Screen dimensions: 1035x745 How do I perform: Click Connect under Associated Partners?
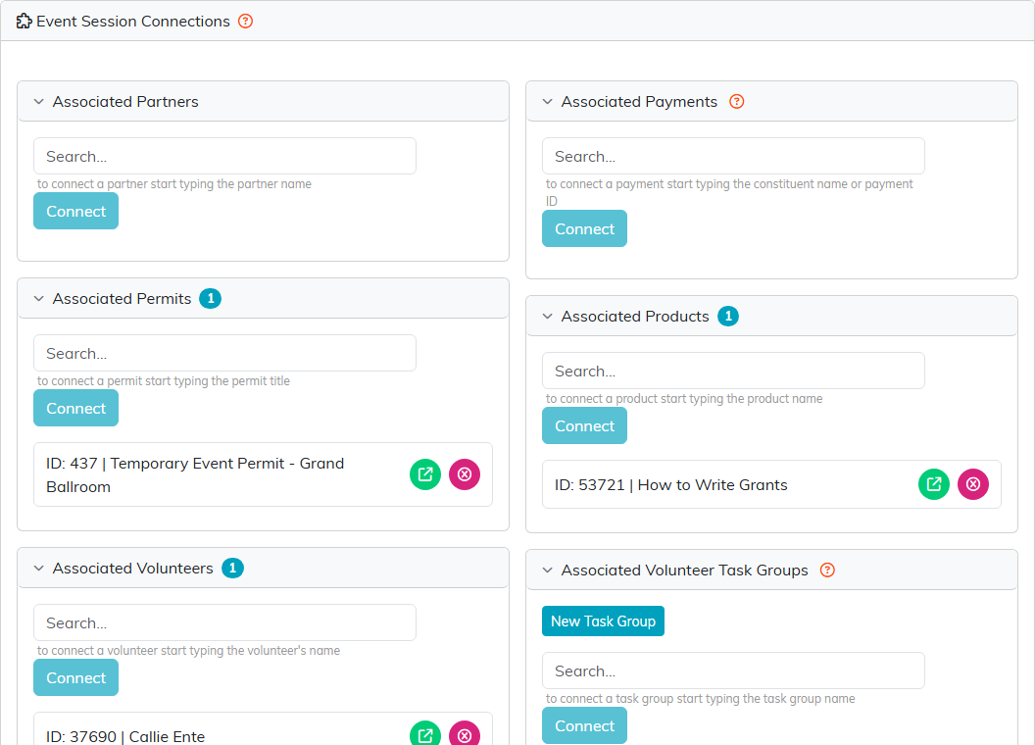tap(75, 212)
